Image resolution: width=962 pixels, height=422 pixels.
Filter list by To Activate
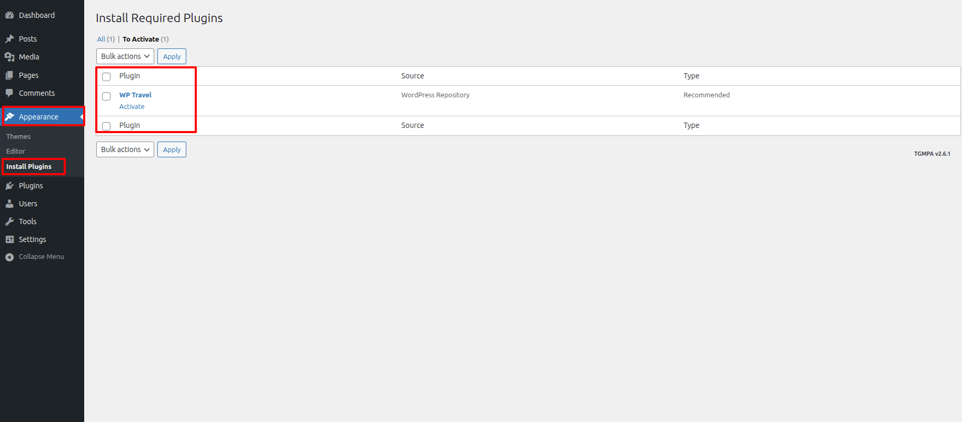(x=141, y=39)
